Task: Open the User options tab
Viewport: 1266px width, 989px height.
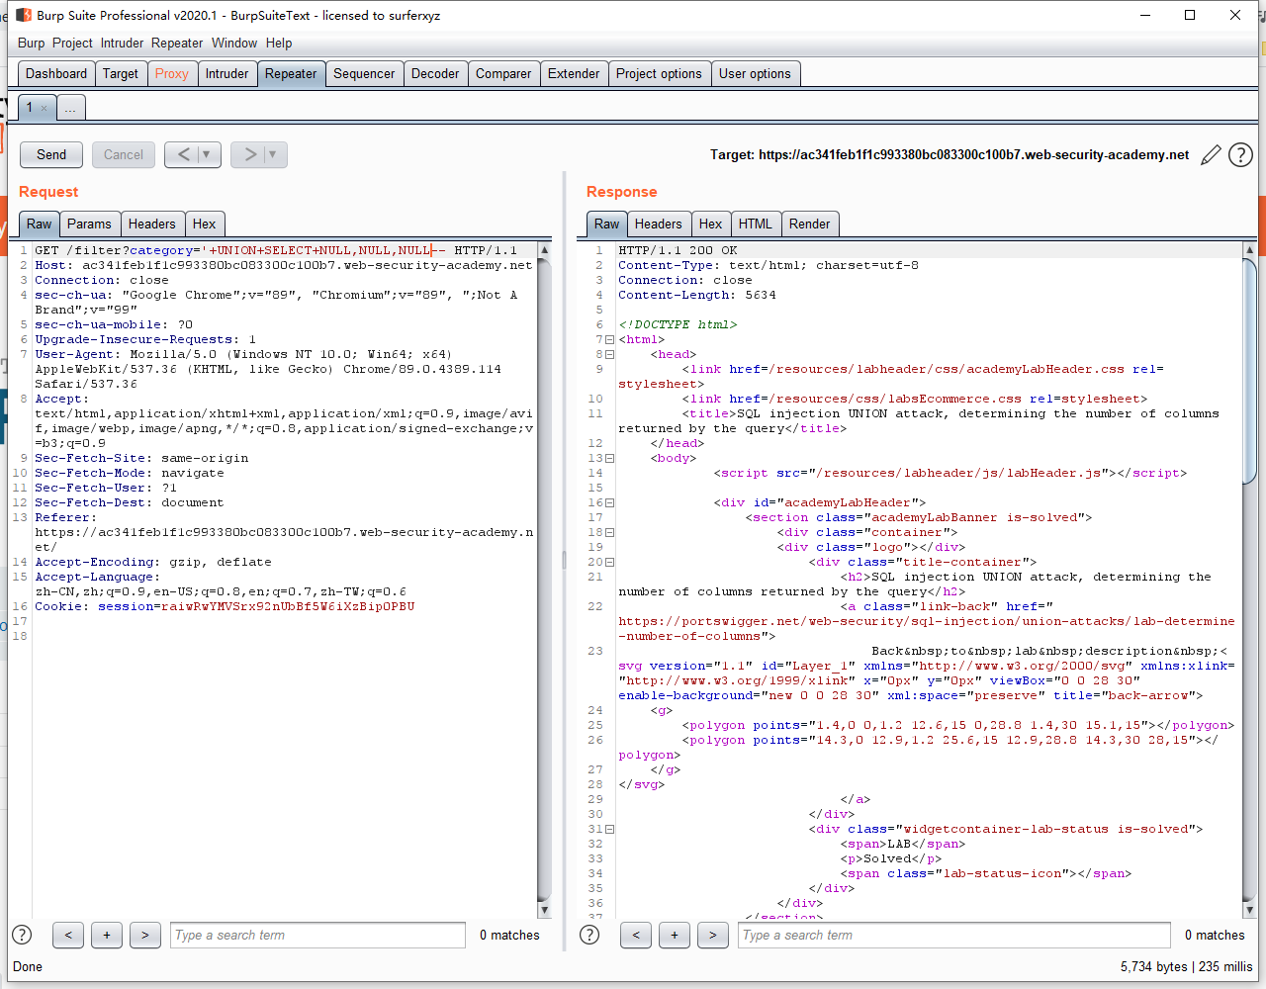Action: click(755, 73)
